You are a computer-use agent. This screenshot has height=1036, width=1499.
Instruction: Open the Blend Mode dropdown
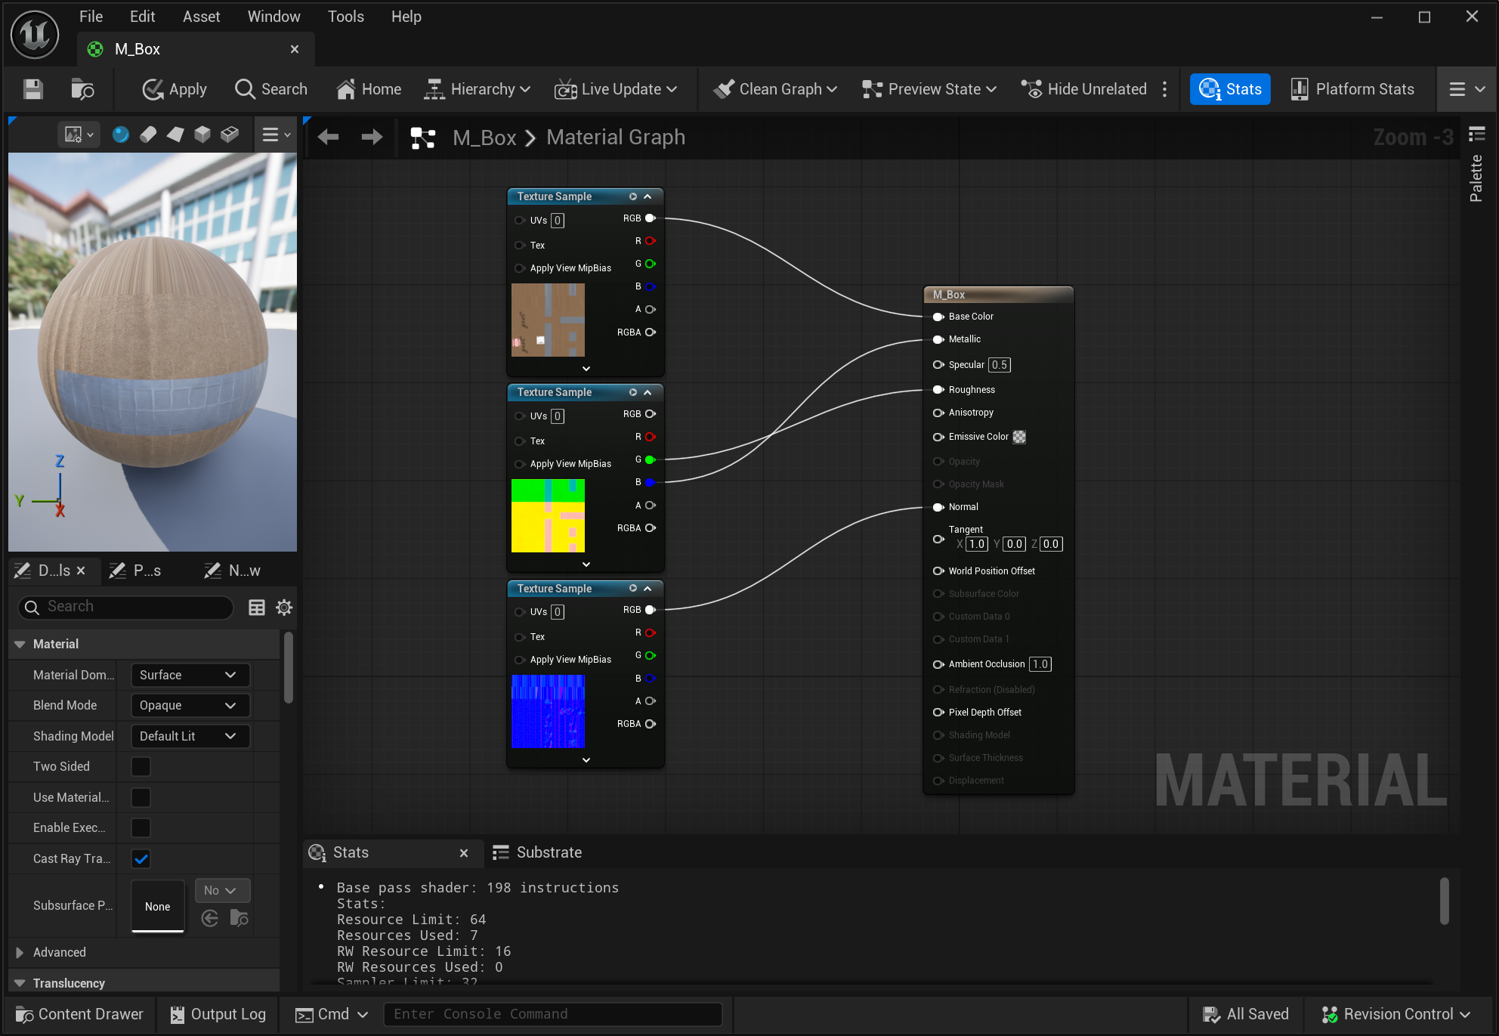tap(189, 705)
